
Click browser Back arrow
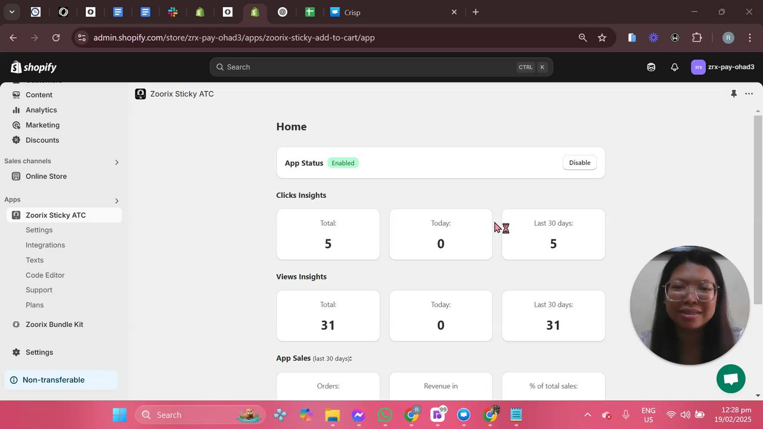pos(13,38)
